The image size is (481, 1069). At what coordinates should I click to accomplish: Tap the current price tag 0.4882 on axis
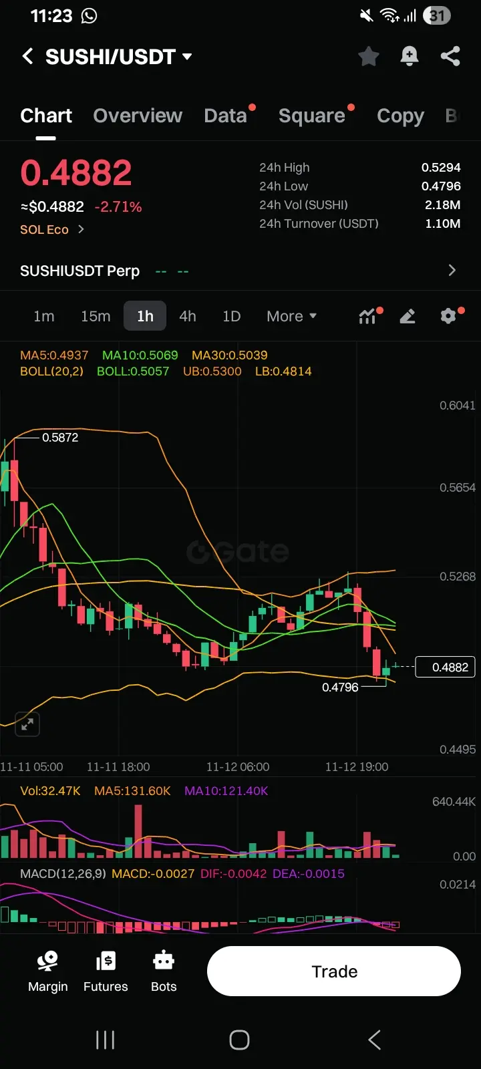tap(446, 667)
